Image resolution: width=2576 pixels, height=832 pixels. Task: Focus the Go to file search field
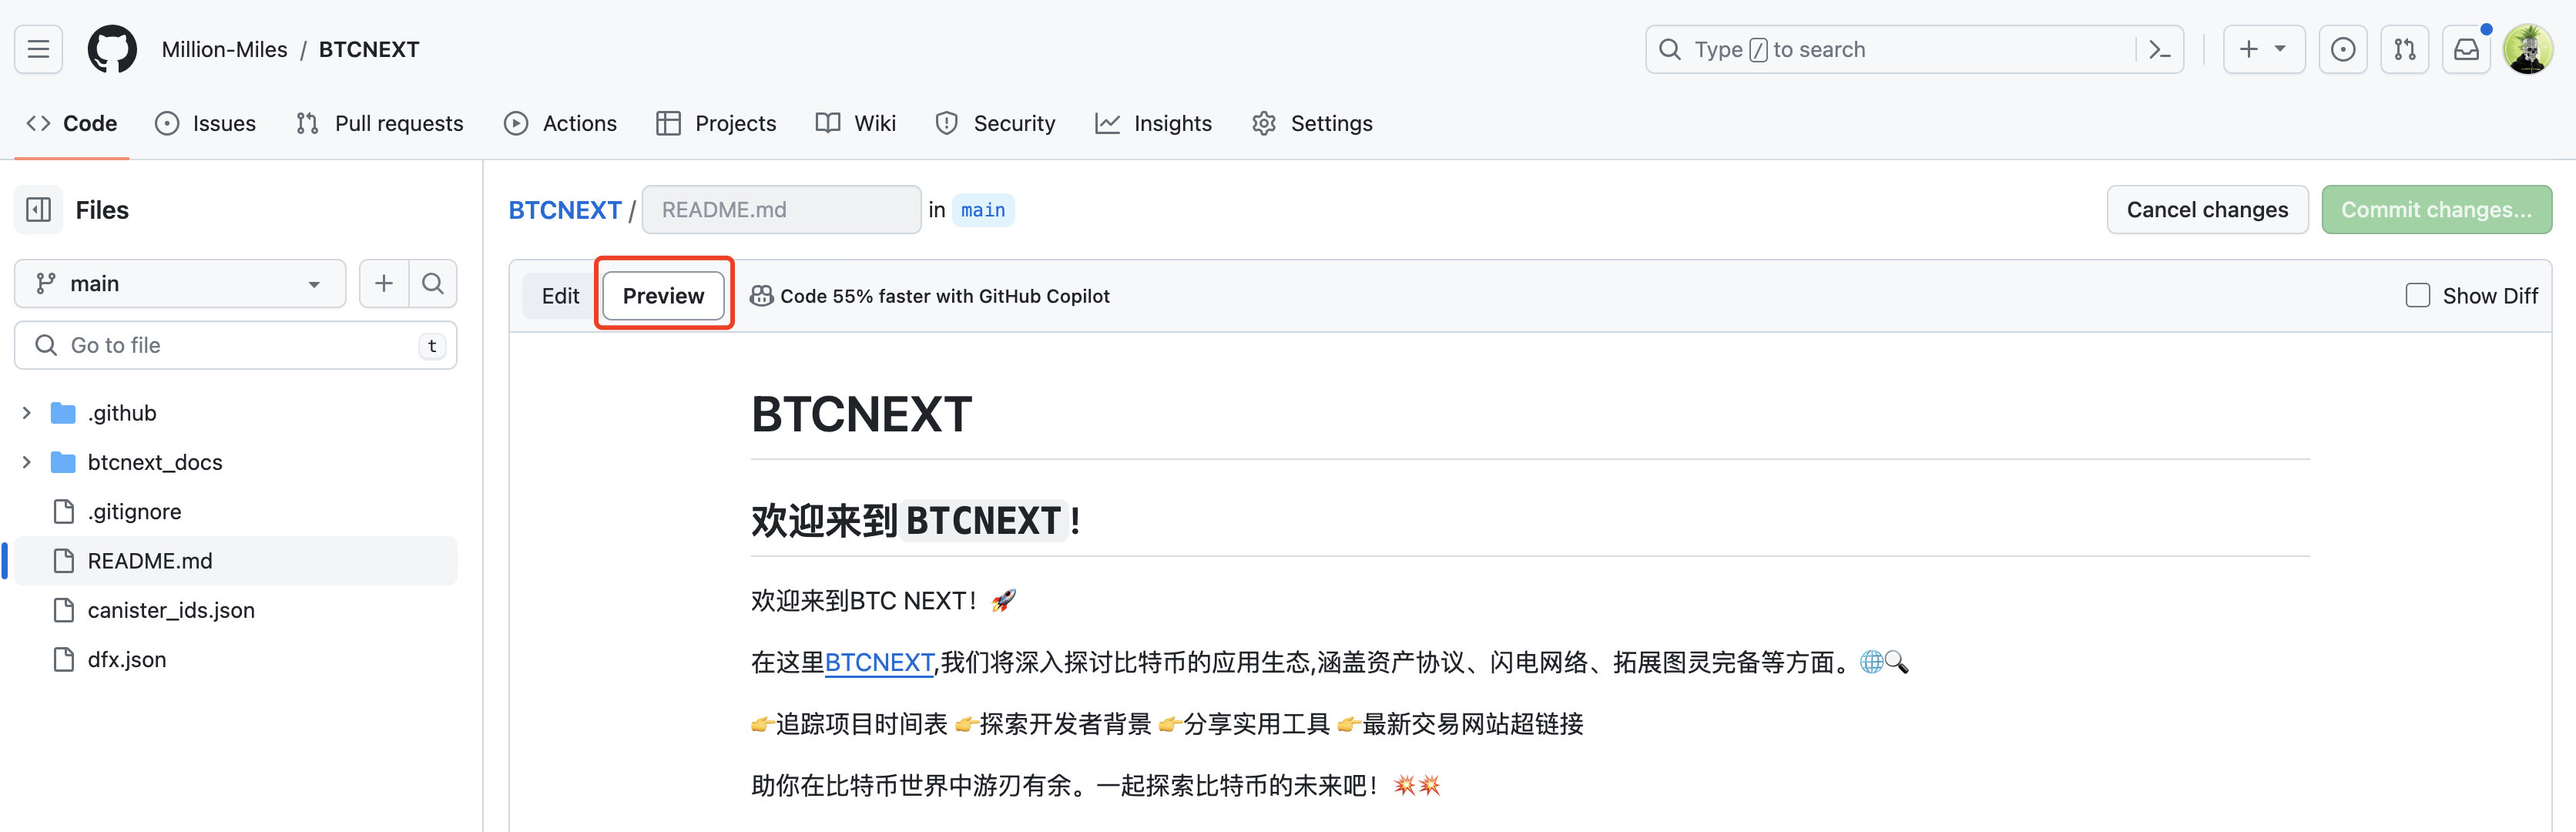click(x=236, y=345)
